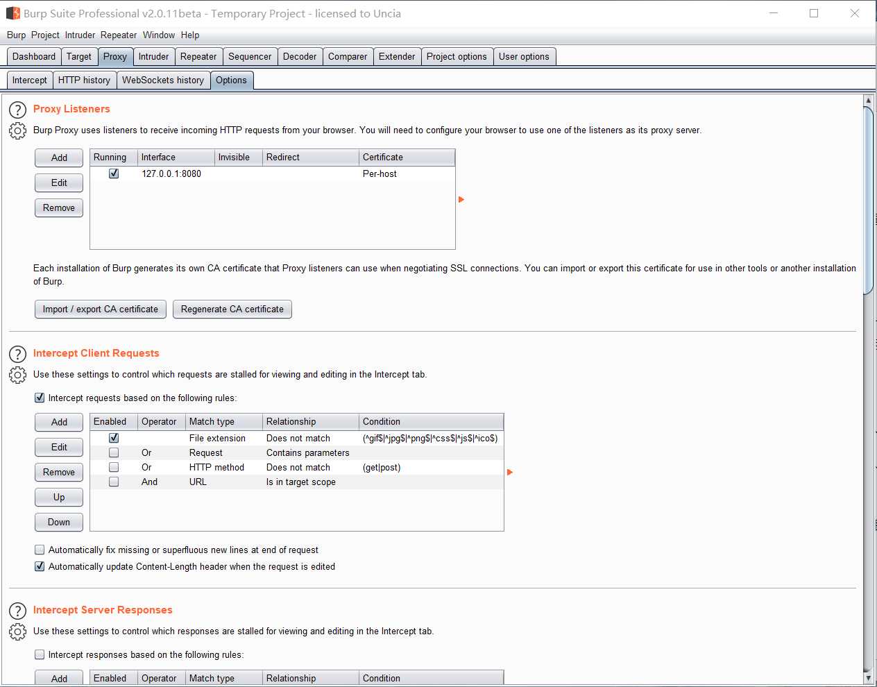Viewport: 877px width, 687px height.
Task: Switch to the Sequencer tab
Action: pyautogui.click(x=250, y=56)
